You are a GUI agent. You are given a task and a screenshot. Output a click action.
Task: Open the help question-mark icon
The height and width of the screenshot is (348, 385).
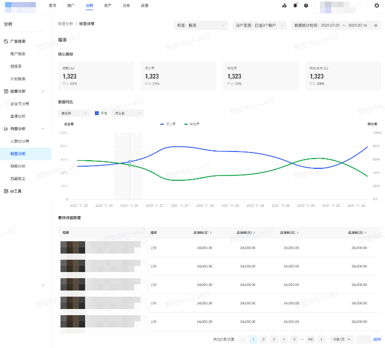(x=306, y=6)
